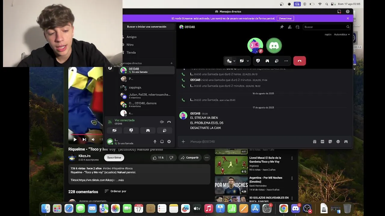
Task: Open the GIF picker
Action: pyautogui.click(x=322, y=142)
